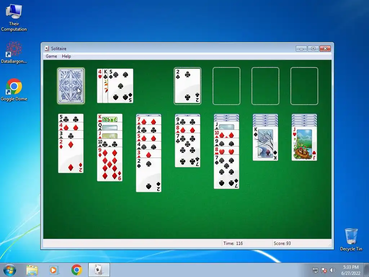Select the 9 of clubs in the fourth column
Screen dimensions: 369x277
point(187,120)
